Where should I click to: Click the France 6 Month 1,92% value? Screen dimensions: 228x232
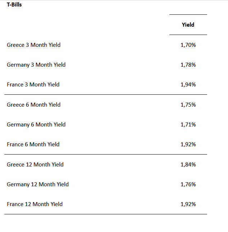tap(188, 144)
